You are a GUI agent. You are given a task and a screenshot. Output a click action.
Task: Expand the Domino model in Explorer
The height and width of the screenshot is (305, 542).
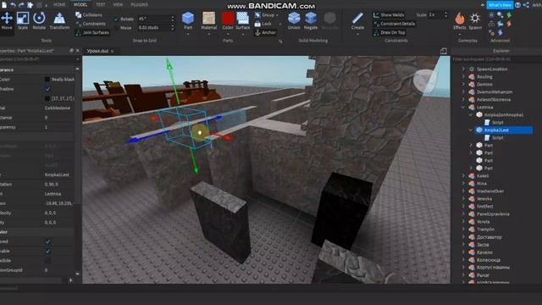463,84
